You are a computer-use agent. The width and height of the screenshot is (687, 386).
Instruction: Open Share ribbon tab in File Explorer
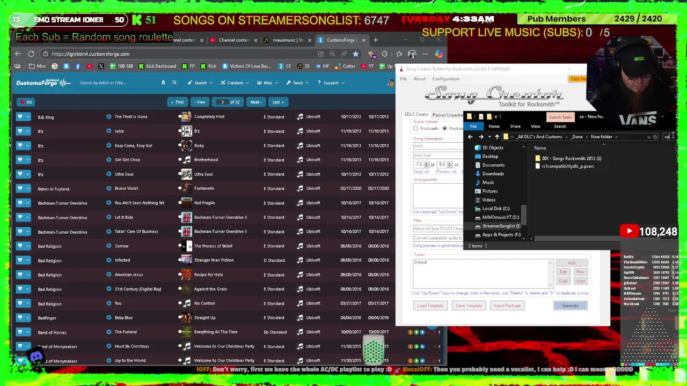(x=515, y=127)
